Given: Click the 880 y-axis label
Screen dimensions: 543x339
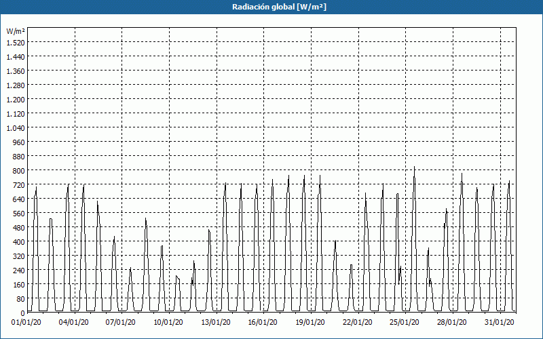Looking at the screenshot, I should tap(19, 157).
